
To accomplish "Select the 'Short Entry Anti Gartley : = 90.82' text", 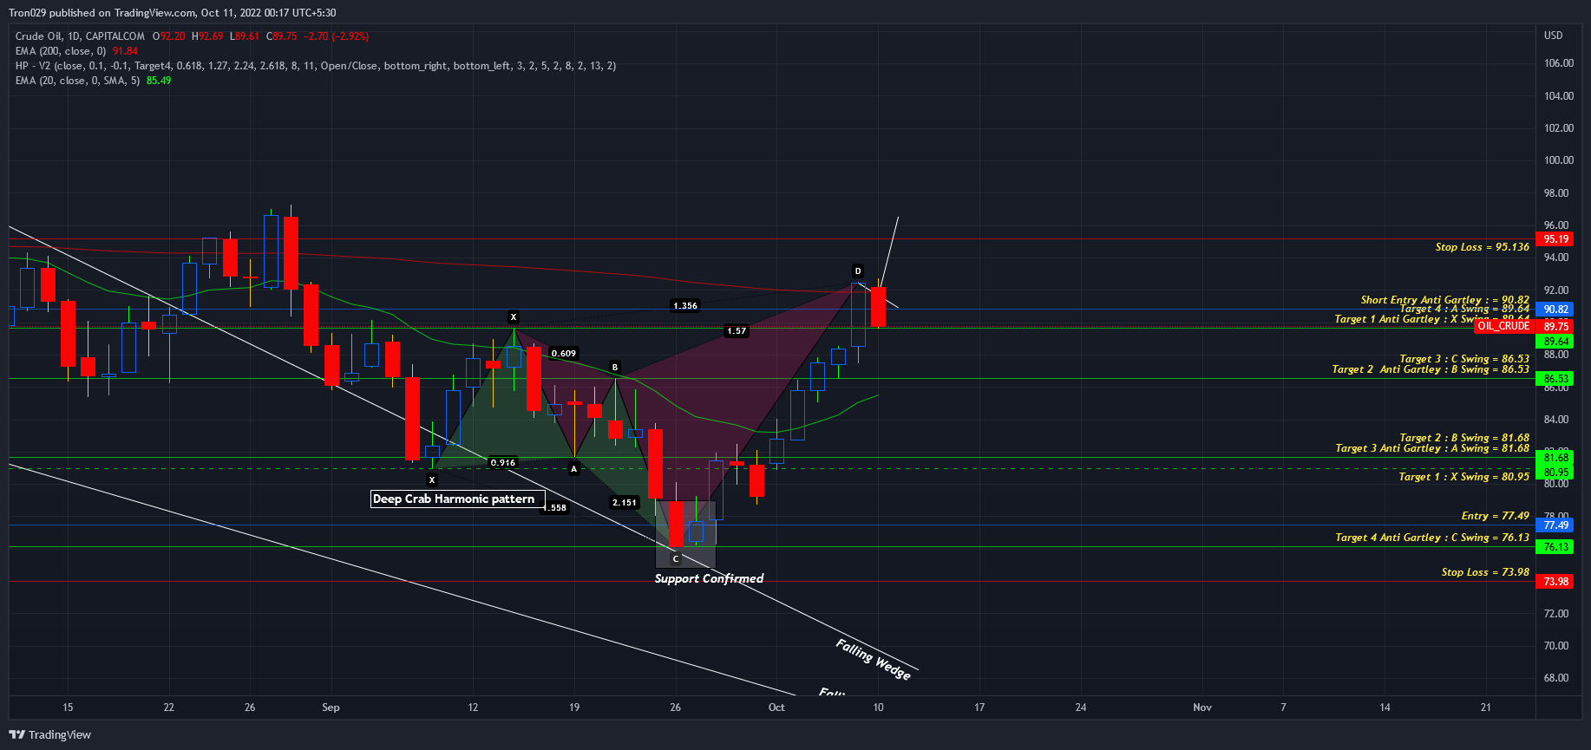I will (x=1444, y=300).
